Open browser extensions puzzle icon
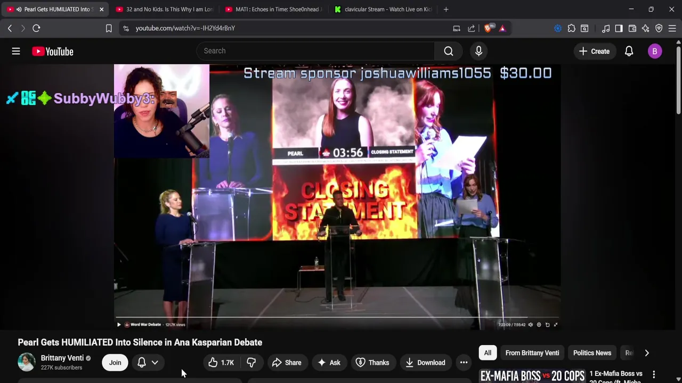Image resolution: width=682 pixels, height=383 pixels. pos(571,28)
